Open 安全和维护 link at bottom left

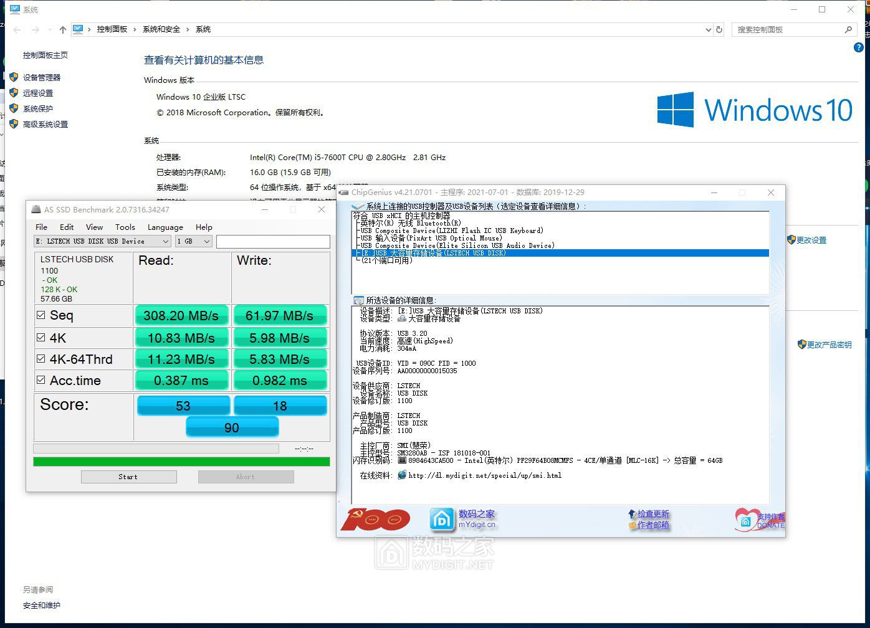pos(42,605)
